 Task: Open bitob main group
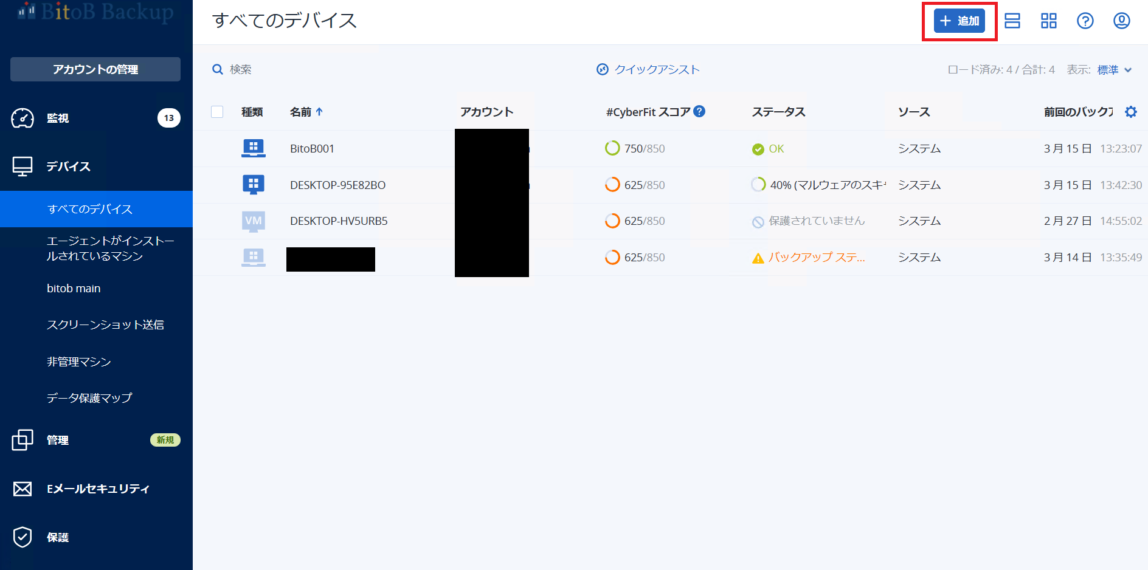click(74, 289)
